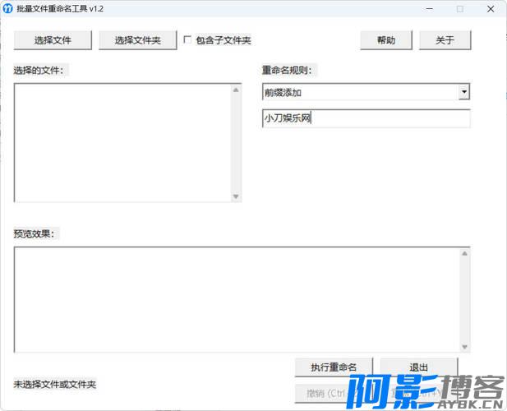Click the 退出 button to exit

418,367
